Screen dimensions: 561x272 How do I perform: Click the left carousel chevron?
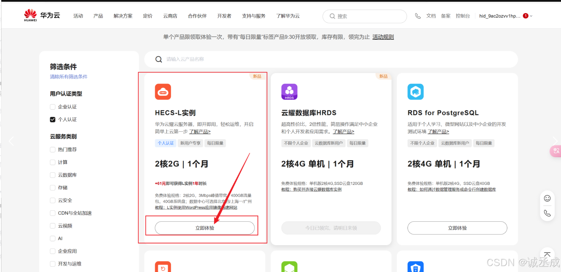[x=11, y=141]
